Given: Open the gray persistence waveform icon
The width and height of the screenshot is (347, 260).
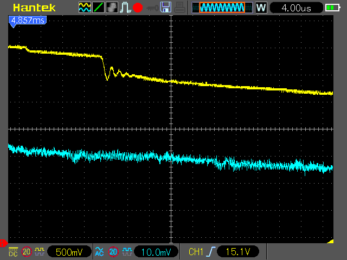Looking at the screenshot, I should click(x=112, y=7).
